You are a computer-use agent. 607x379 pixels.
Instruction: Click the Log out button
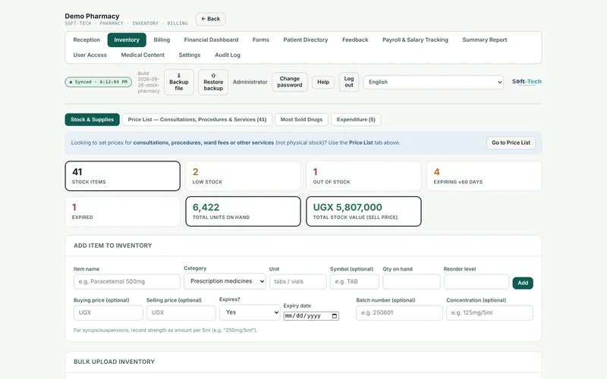(349, 82)
